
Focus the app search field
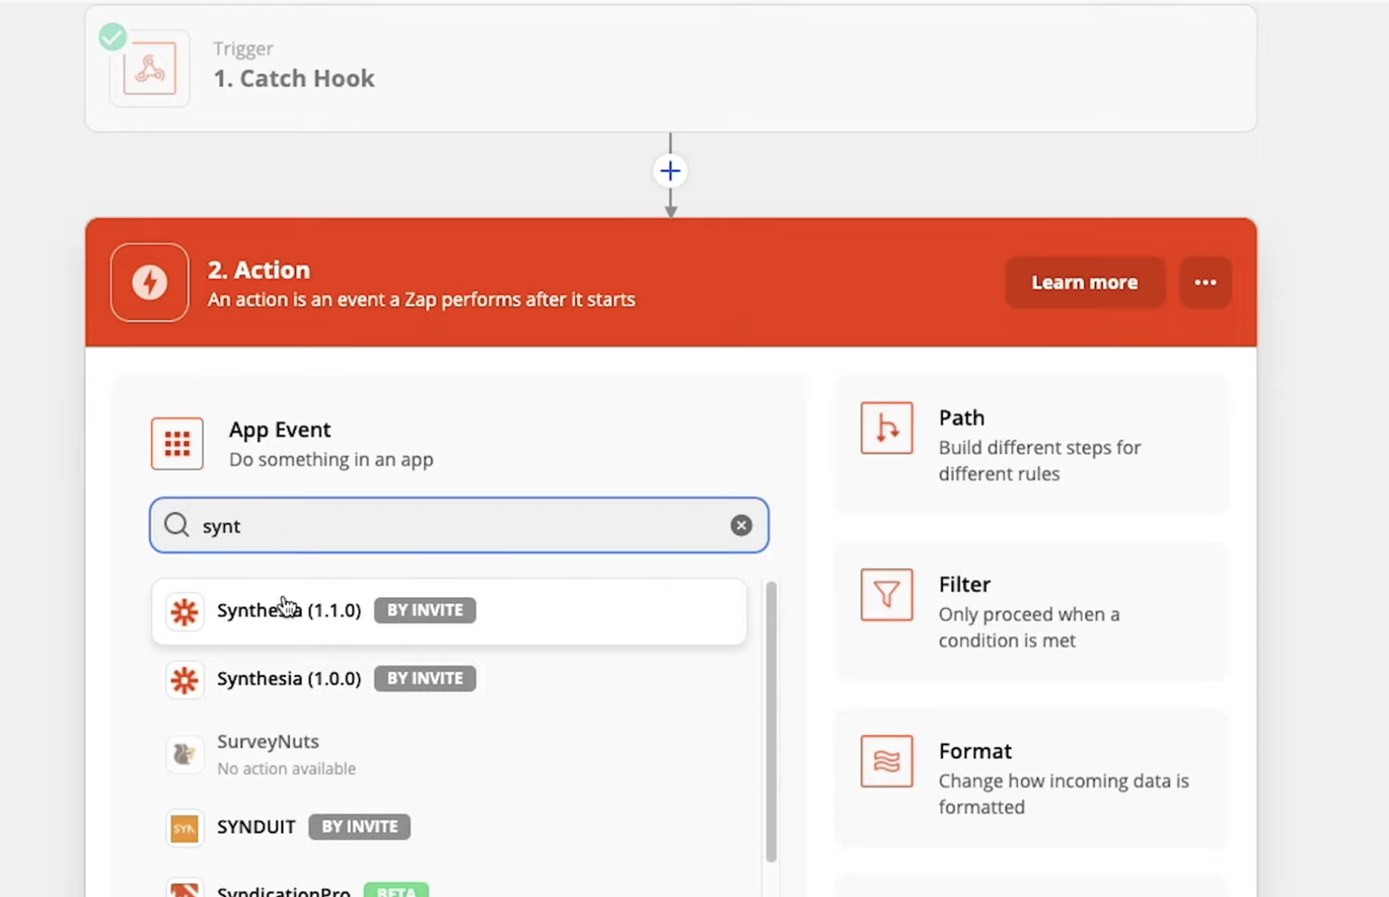click(x=459, y=525)
